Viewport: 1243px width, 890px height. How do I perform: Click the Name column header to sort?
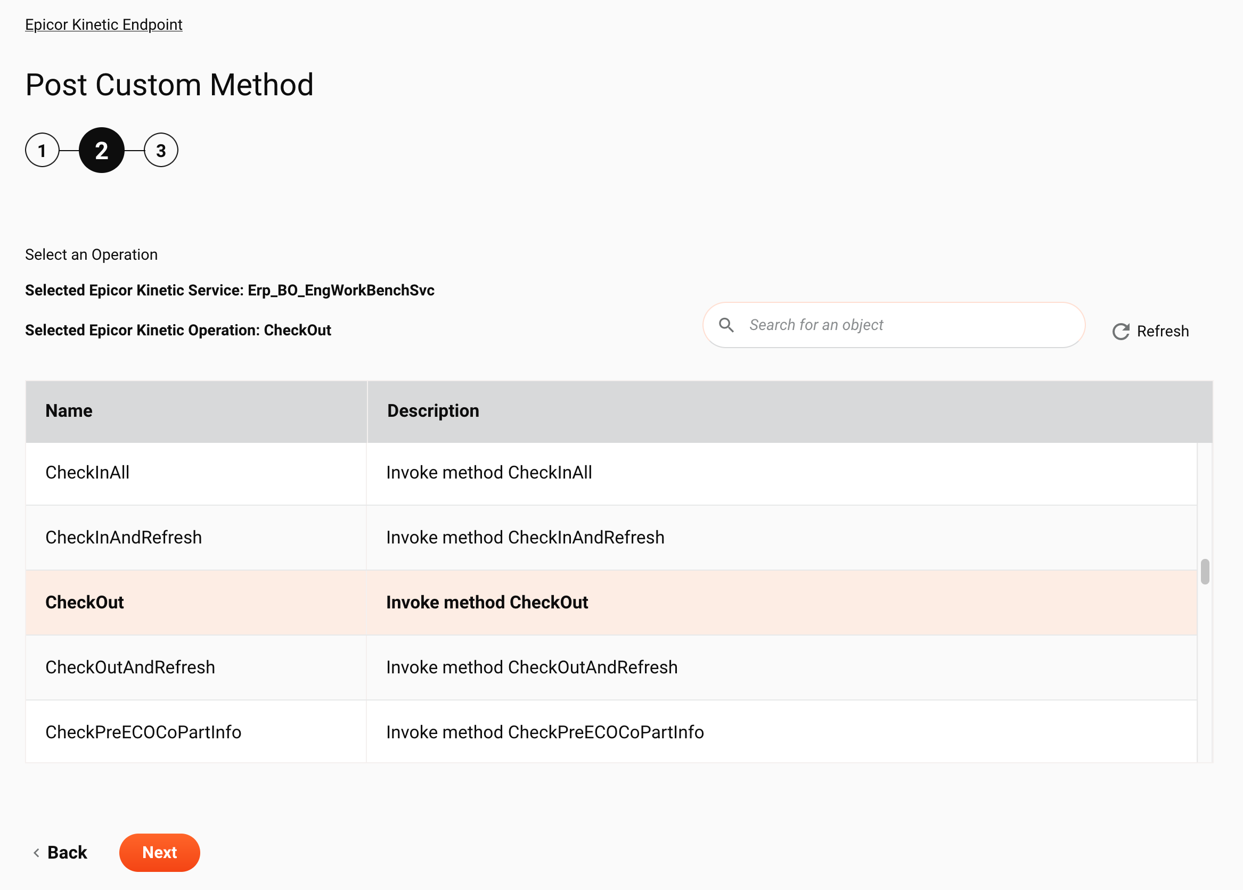pos(68,410)
